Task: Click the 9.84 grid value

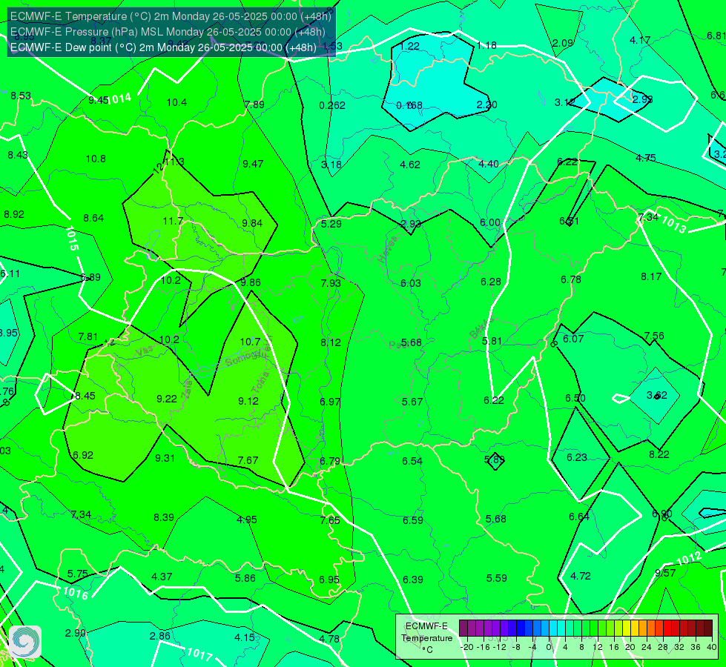Action: (x=252, y=224)
